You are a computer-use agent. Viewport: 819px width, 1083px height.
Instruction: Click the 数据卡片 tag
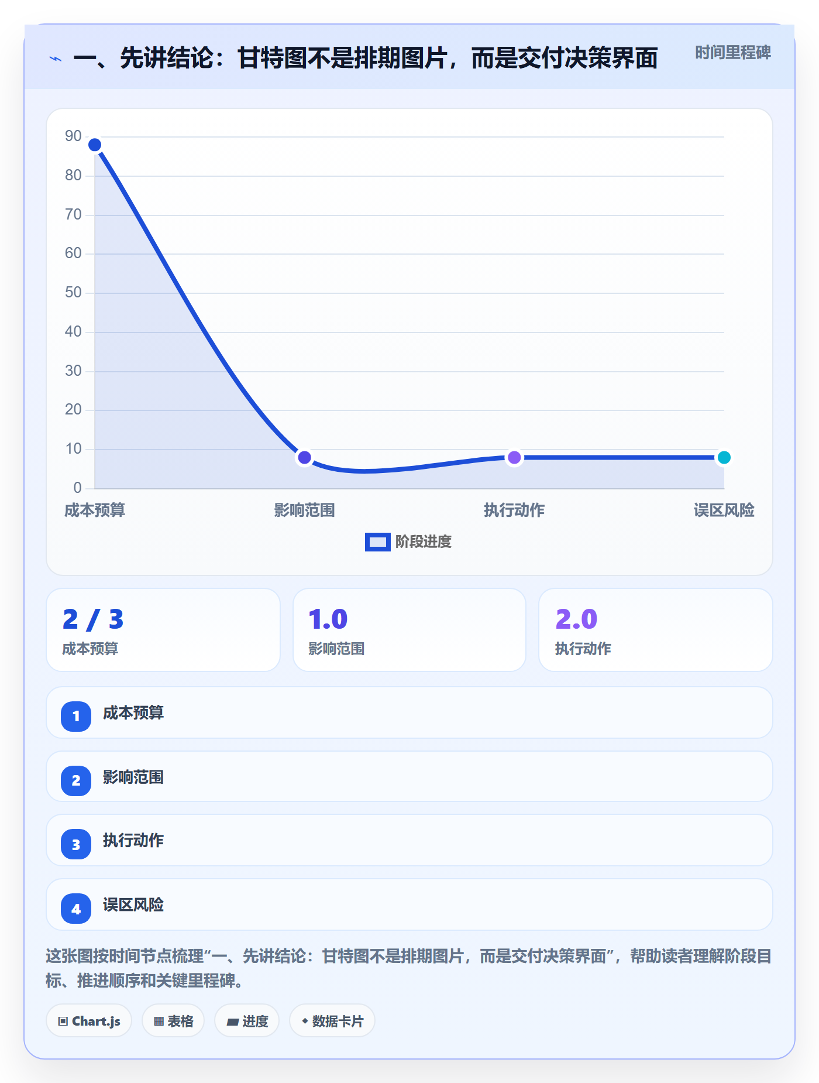332,1021
